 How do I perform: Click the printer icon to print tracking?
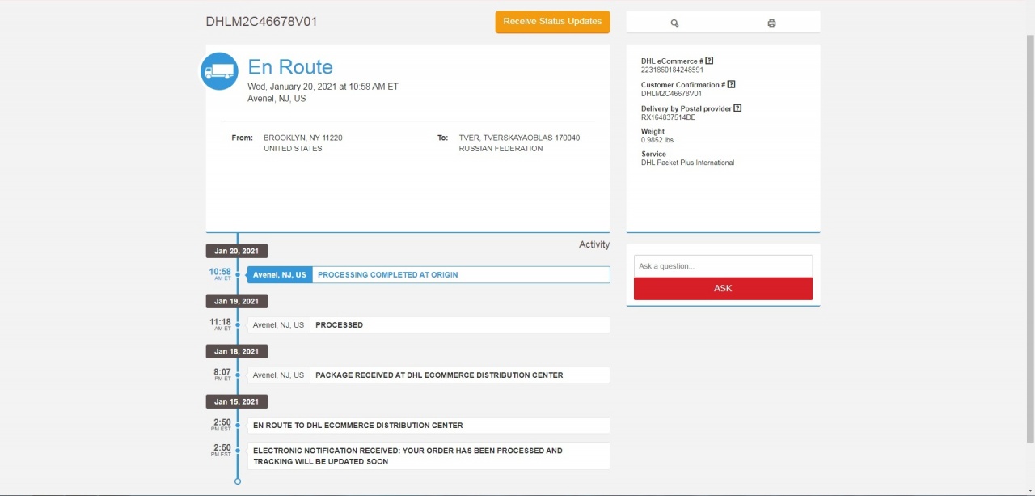tap(771, 23)
